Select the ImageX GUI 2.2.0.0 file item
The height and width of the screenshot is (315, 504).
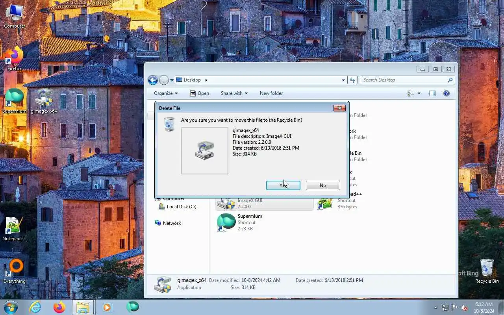point(265,203)
